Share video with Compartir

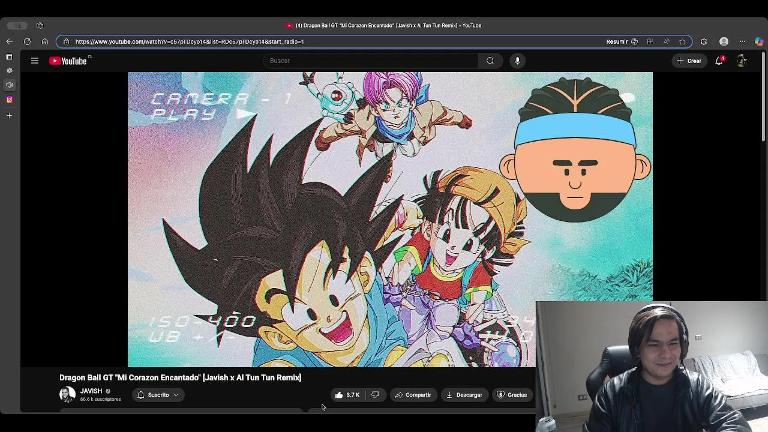click(413, 395)
